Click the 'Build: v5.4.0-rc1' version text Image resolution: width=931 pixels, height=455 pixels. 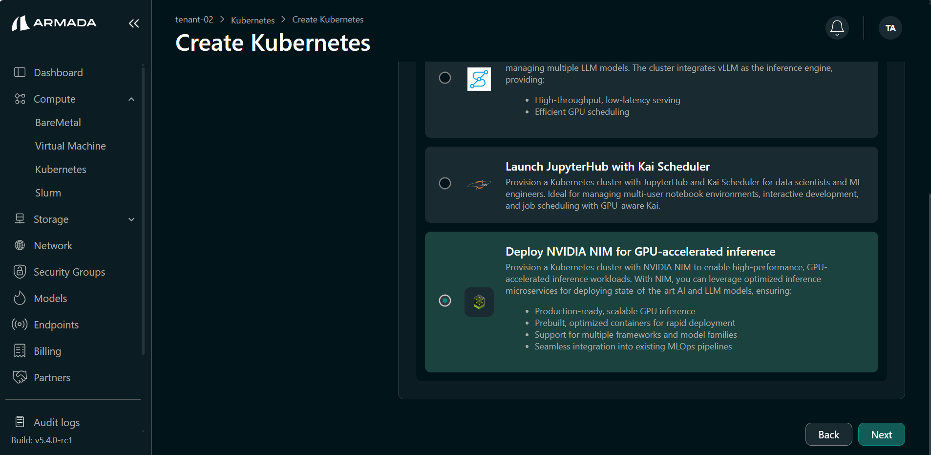click(x=42, y=440)
